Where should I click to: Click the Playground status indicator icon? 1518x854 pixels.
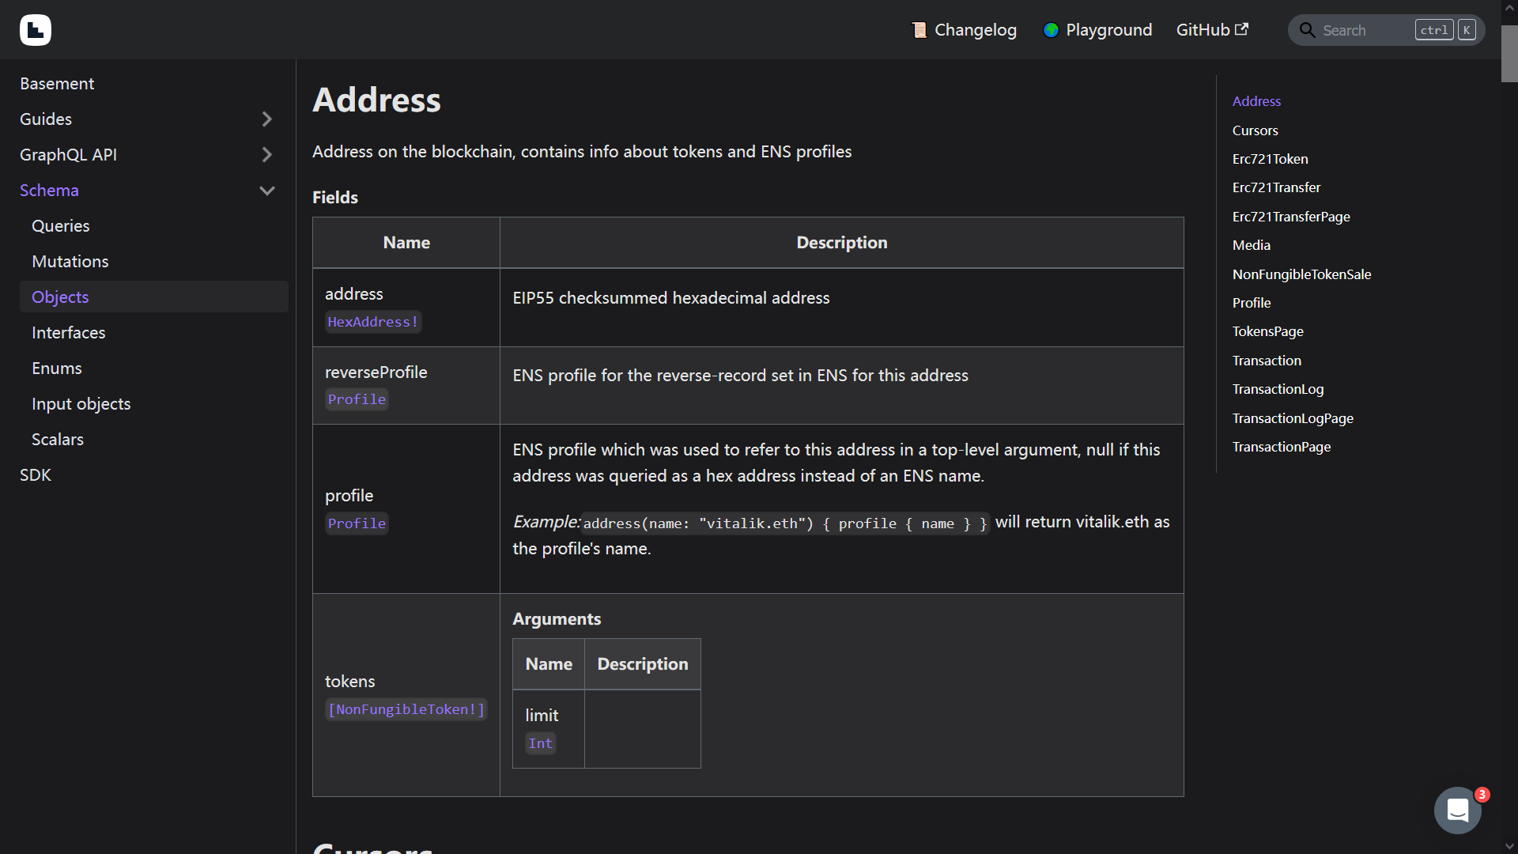(1052, 29)
